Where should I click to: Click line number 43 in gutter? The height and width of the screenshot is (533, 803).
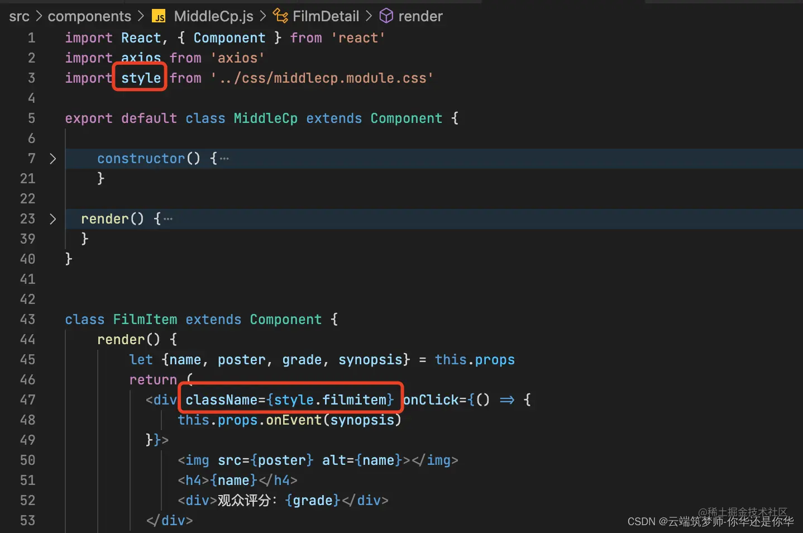pyautogui.click(x=27, y=320)
